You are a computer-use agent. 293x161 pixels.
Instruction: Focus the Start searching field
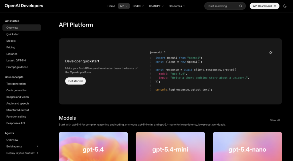225,6
